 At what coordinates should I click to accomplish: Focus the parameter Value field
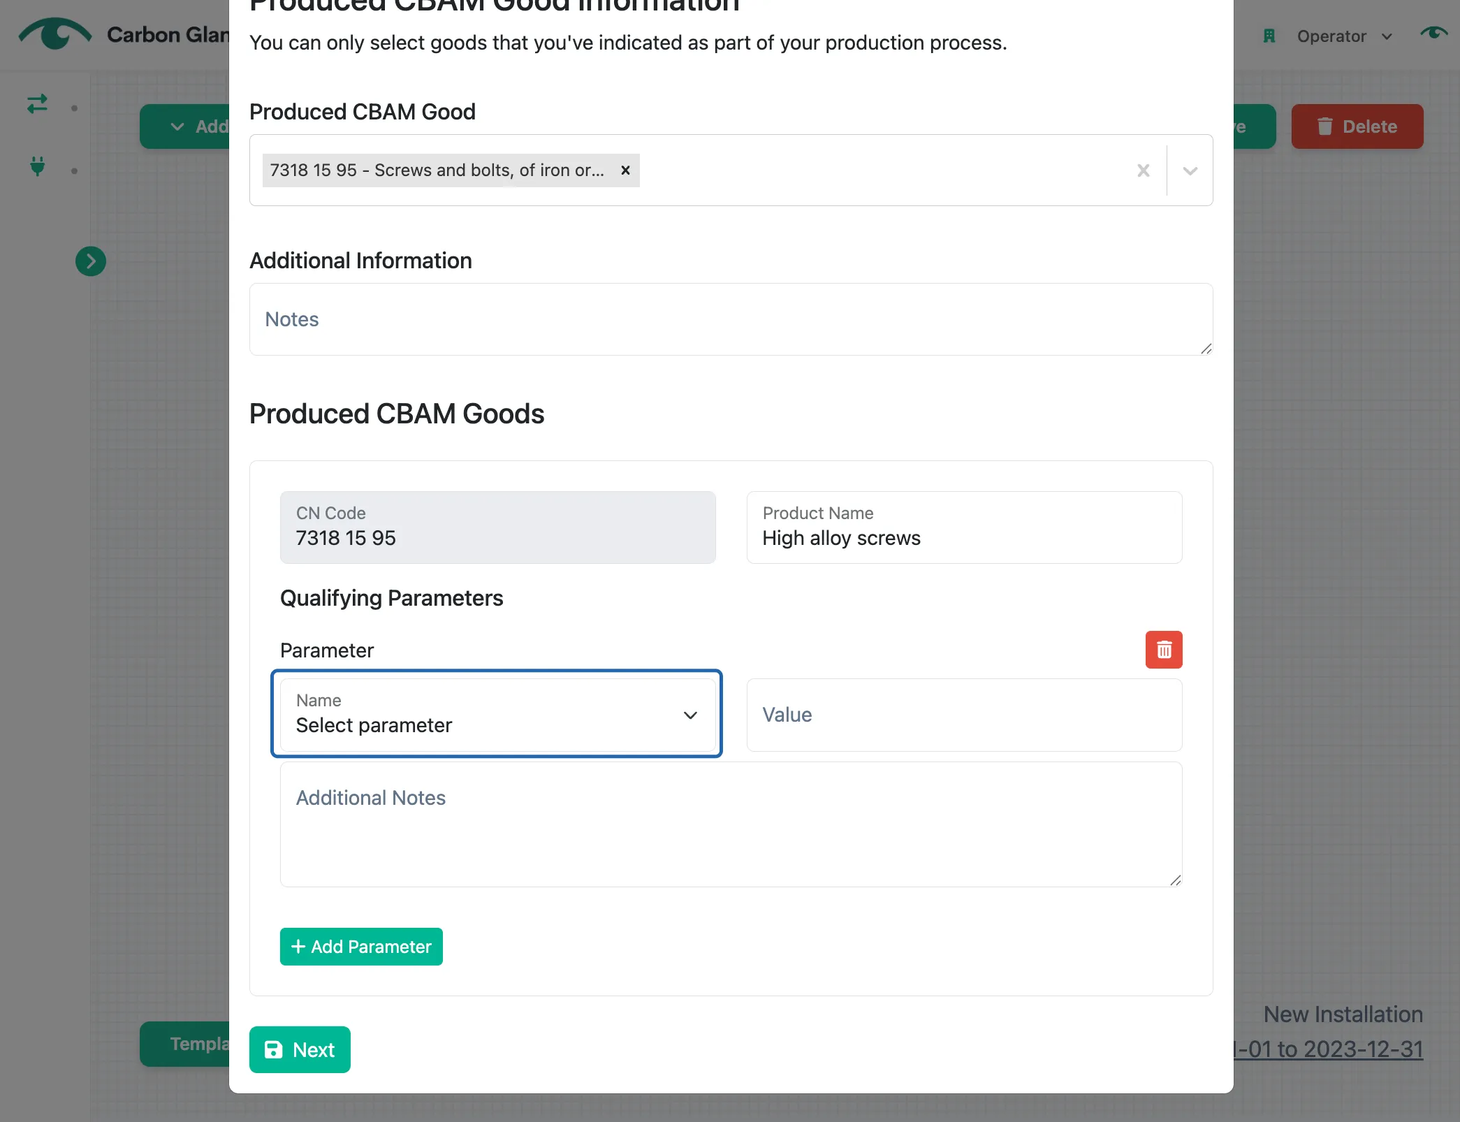964,715
